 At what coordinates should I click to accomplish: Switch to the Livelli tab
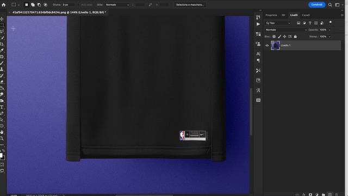(294, 15)
